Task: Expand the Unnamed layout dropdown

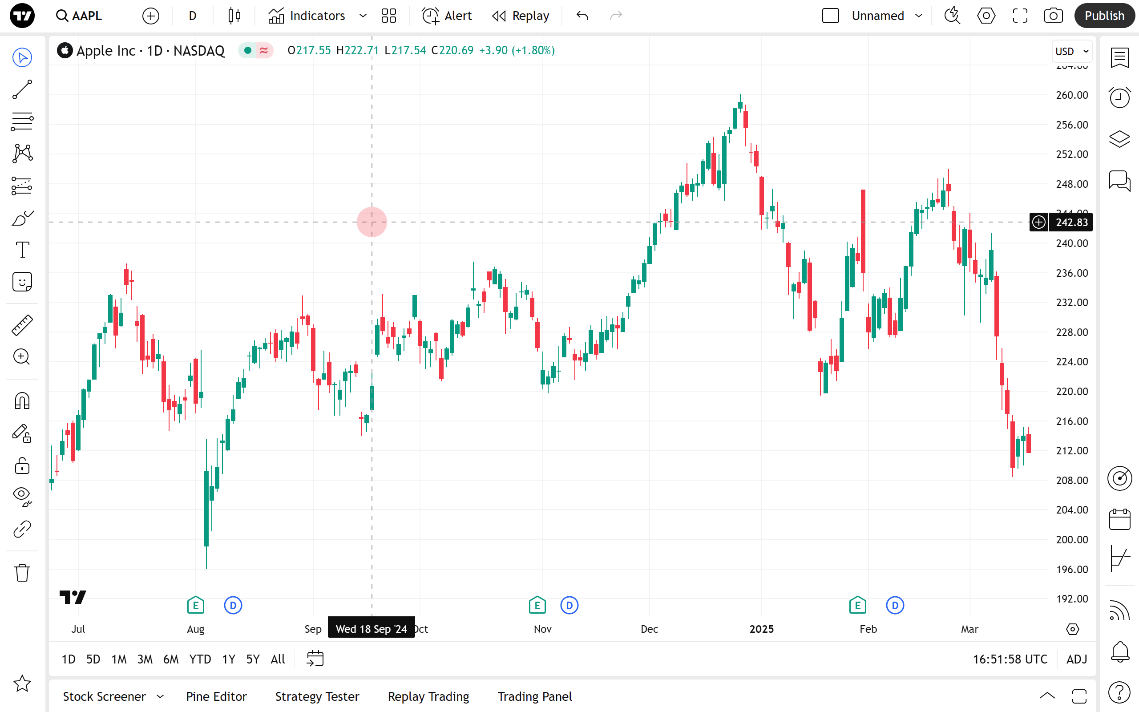Action: pos(919,16)
